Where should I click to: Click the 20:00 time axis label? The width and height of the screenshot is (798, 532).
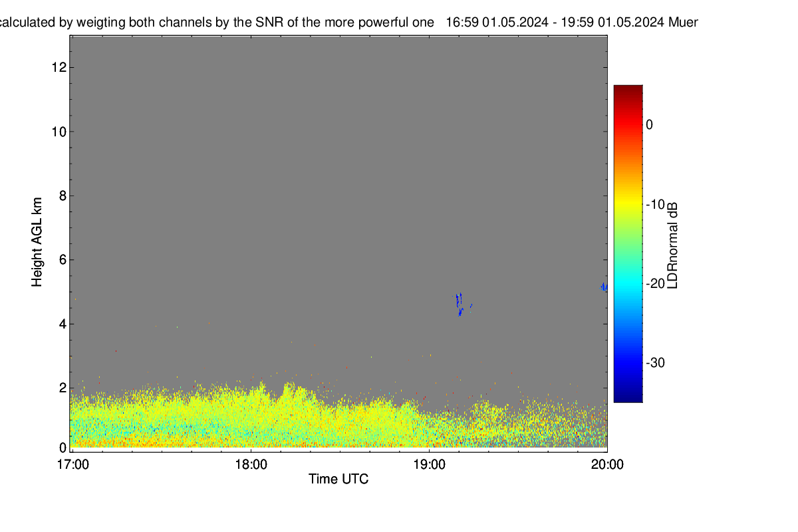(608, 465)
